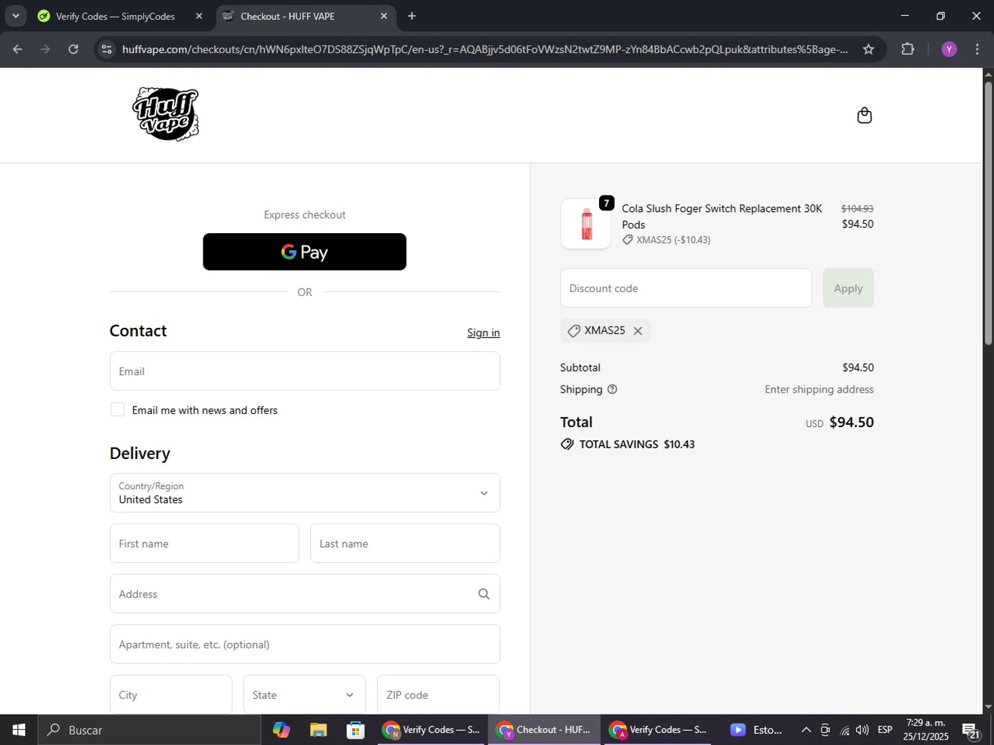Open the Chrome profile avatar
This screenshot has width=994, height=745.
(949, 49)
